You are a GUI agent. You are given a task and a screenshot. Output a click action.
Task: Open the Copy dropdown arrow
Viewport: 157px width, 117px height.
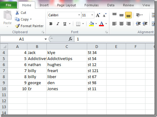coord(31,19)
